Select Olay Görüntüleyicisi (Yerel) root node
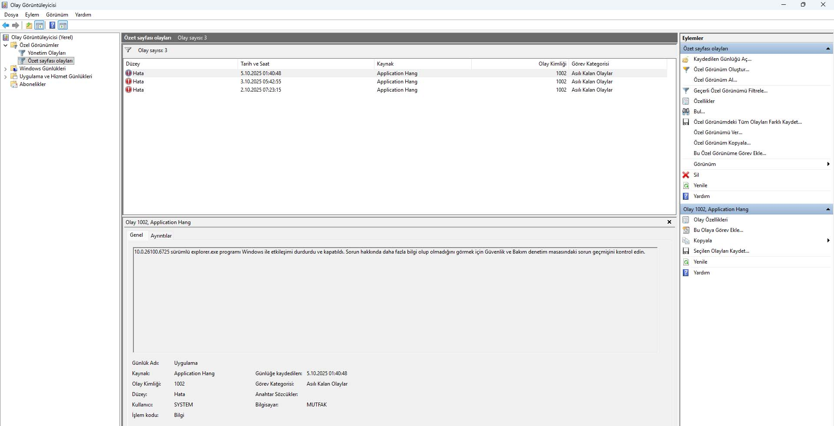This screenshot has height=426, width=834. pos(42,37)
